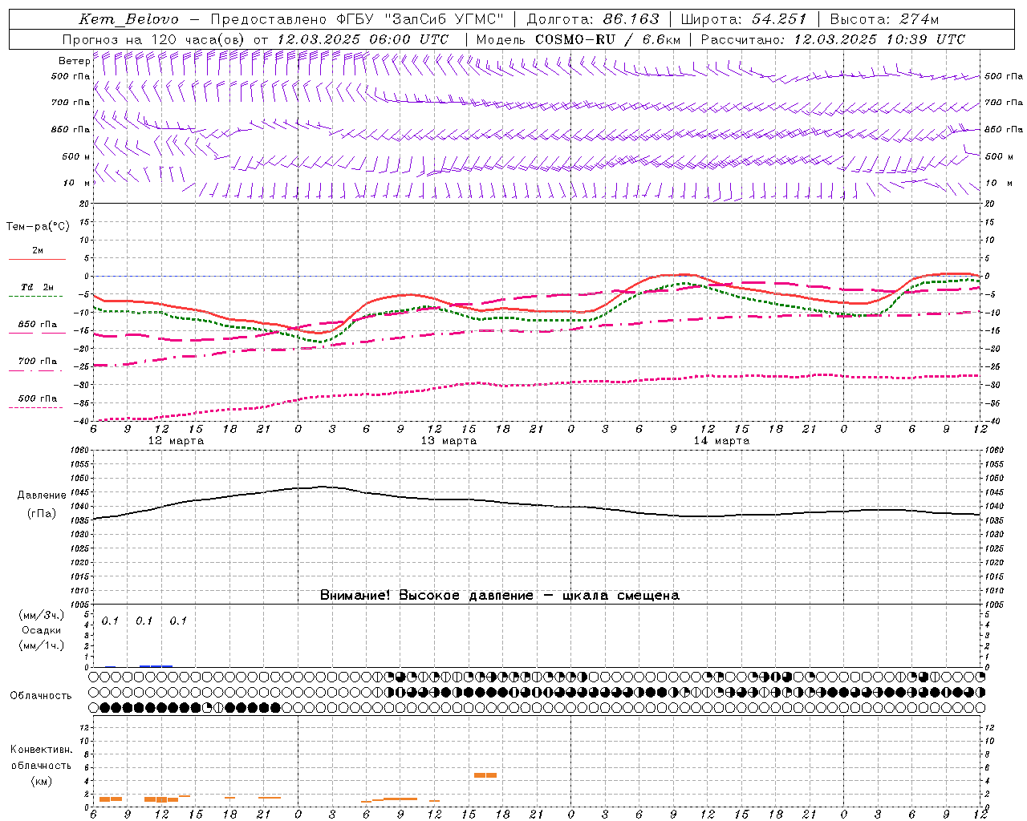The width and height of the screenshot is (1027, 821).
Task: Click the Внимание! Высокое давление warning text
Action: 499,596
